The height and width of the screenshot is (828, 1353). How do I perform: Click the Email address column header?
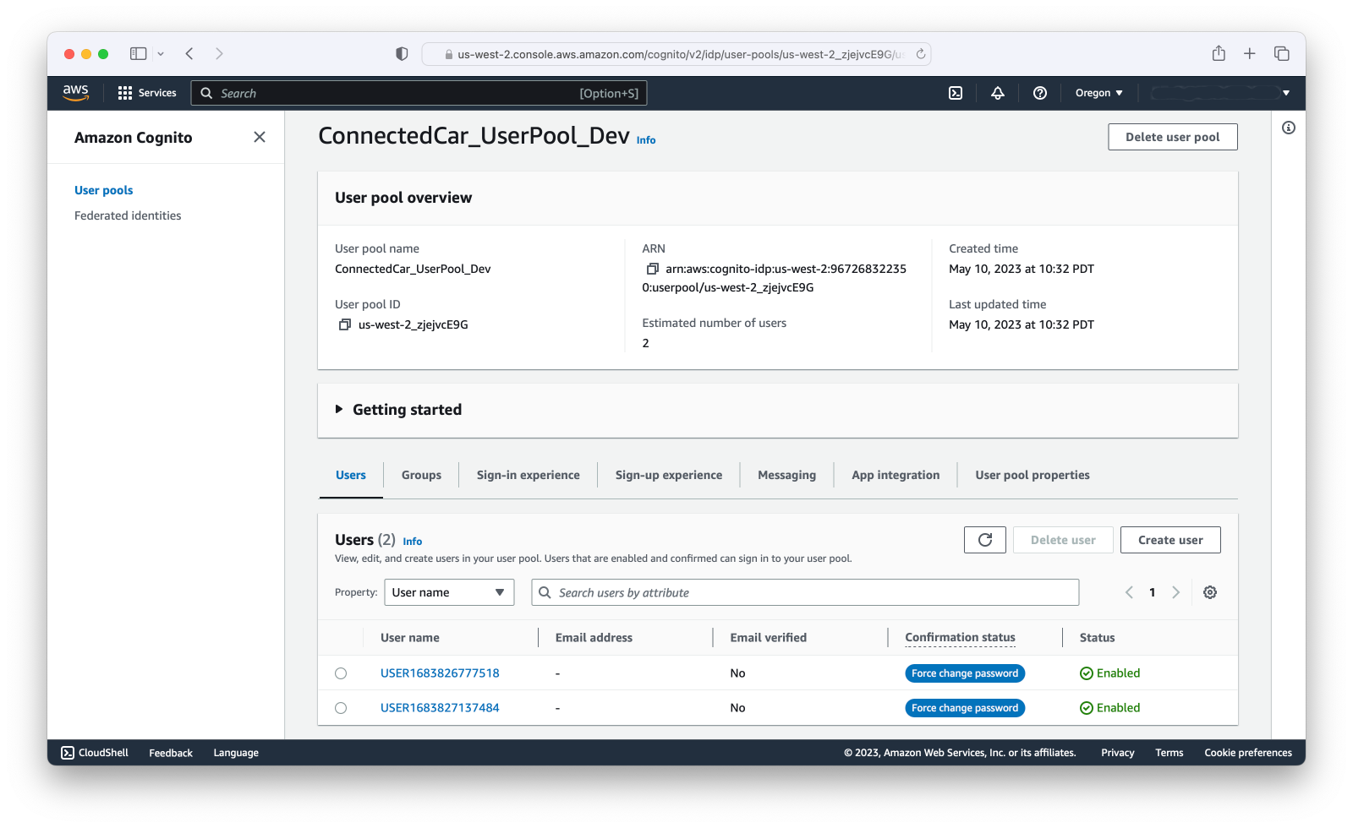pos(594,638)
